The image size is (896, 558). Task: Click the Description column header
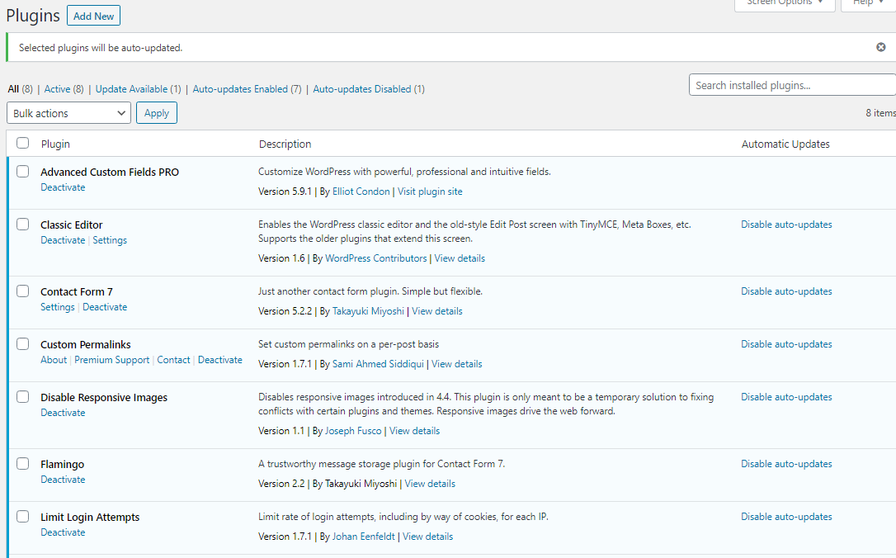click(285, 144)
